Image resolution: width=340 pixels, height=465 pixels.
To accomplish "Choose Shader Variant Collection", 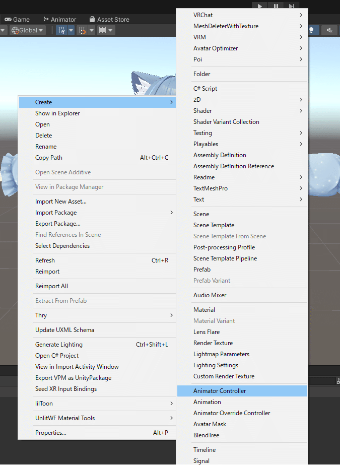I will point(242,122).
